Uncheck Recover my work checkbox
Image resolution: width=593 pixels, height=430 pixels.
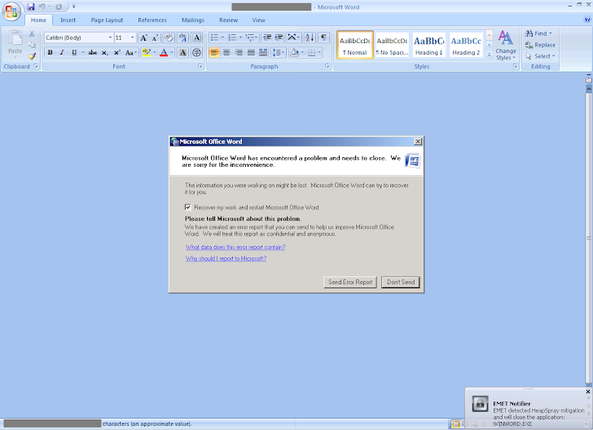[188, 207]
